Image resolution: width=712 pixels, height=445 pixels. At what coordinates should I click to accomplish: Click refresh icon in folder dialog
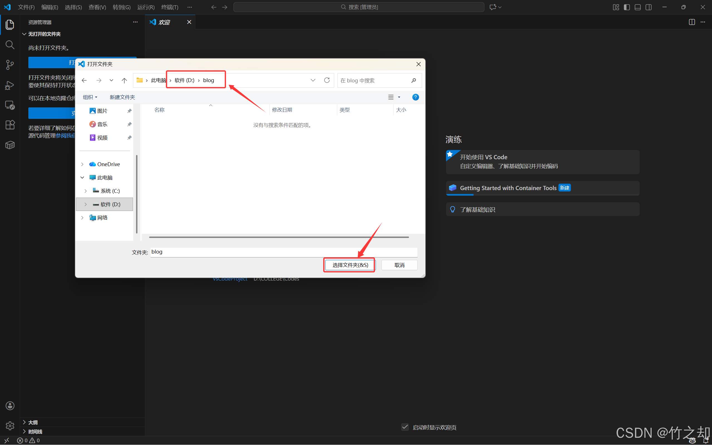tap(327, 80)
